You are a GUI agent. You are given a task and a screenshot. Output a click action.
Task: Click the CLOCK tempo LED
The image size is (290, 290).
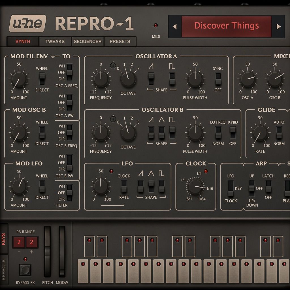pyautogui.click(x=206, y=171)
